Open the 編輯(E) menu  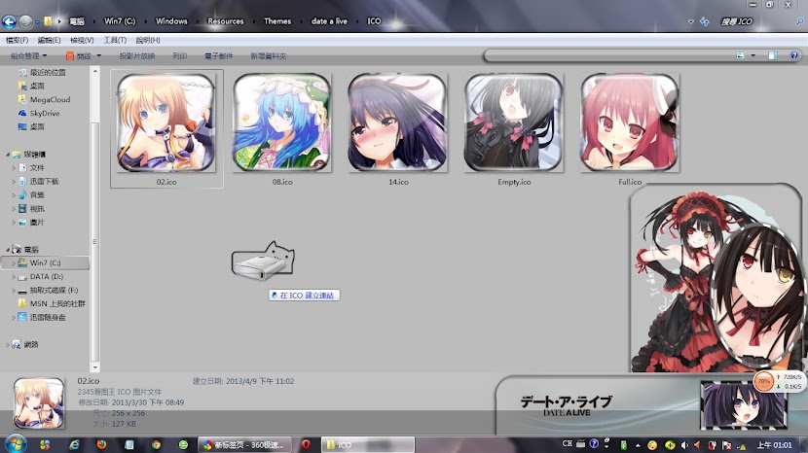click(49, 40)
